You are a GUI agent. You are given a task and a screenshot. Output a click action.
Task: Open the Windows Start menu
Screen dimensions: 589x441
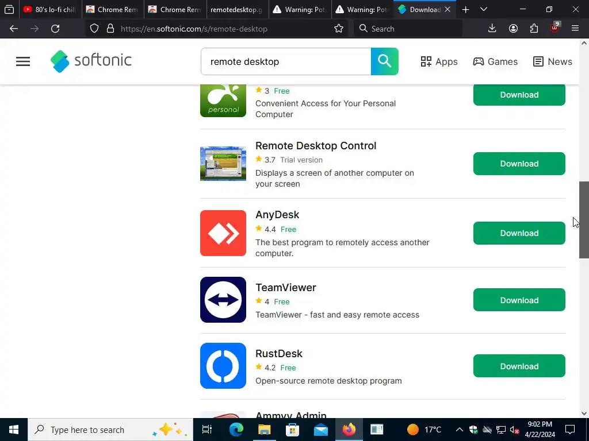click(14, 430)
